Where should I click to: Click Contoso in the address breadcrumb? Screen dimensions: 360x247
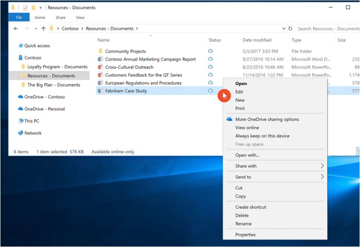70,29
